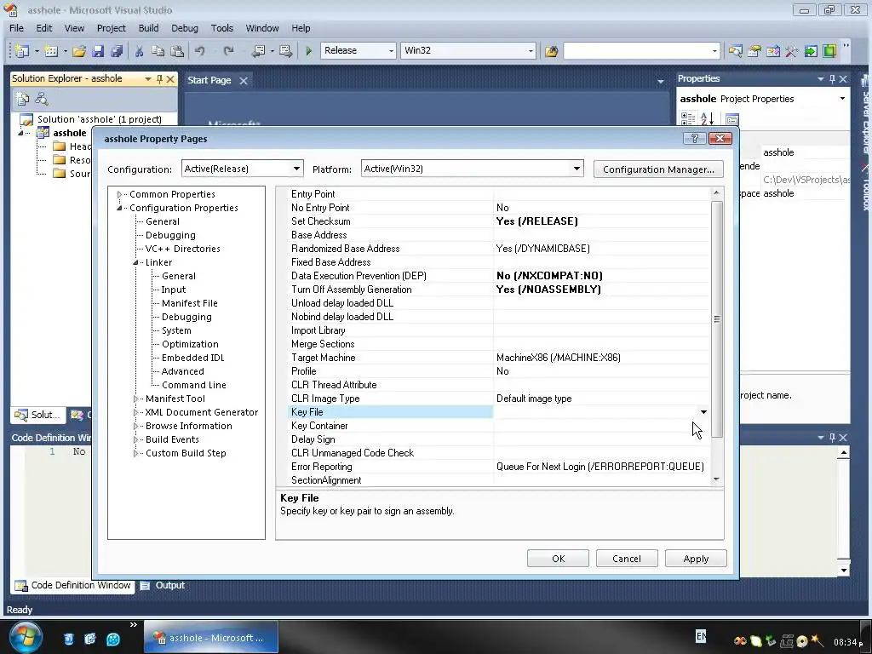
Task: Click the help question mark in Property Pages
Action: [695, 139]
